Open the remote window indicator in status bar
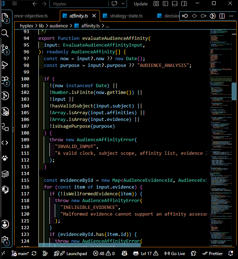Viewport: 238px width, 259px height. [4, 253]
